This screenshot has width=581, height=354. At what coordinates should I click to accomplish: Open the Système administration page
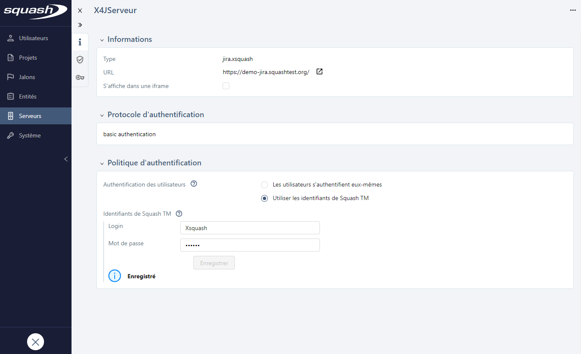pos(29,135)
